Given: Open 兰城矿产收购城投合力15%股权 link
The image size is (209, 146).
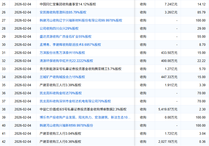Looking at the screenshot, I should click(x=62, y=77).
